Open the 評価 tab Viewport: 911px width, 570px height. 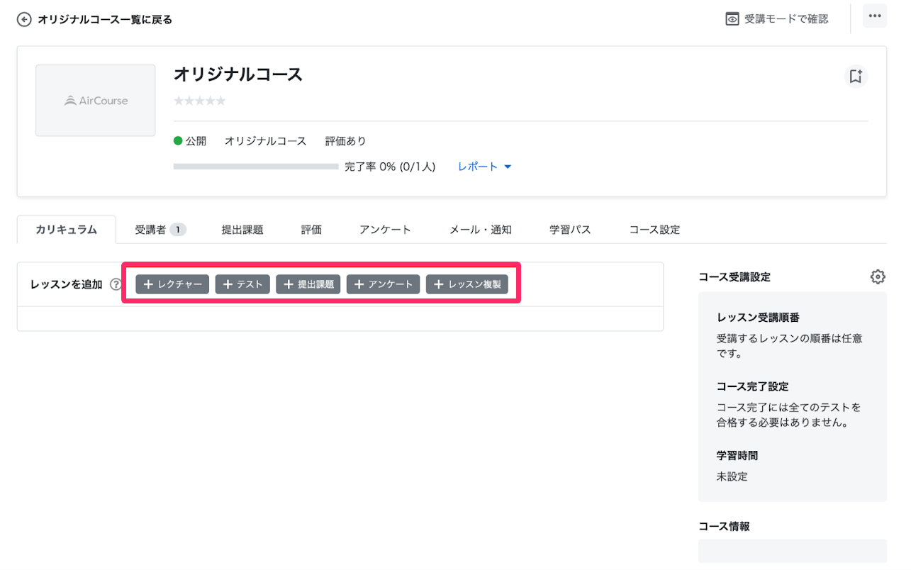(311, 230)
